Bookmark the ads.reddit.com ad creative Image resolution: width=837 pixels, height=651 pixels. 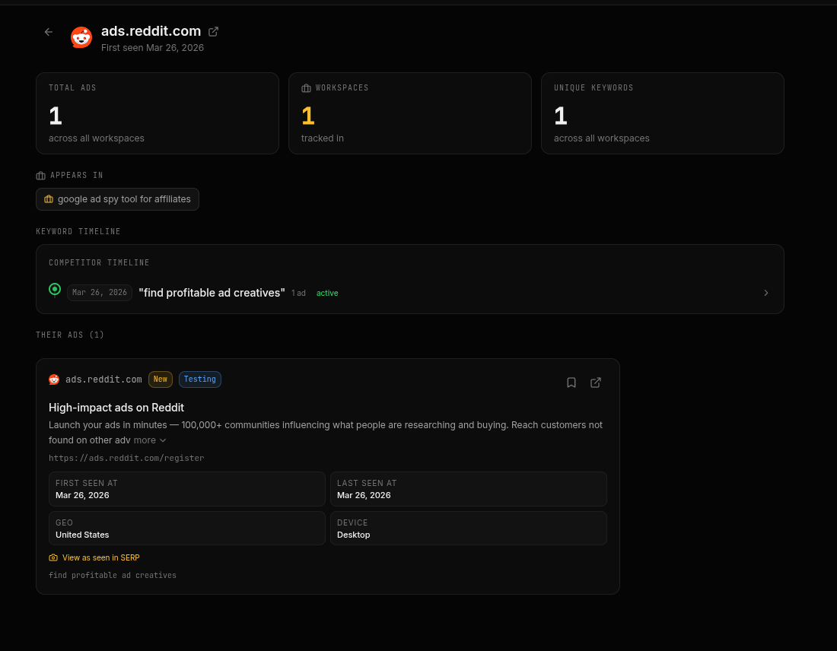tap(571, 383)
